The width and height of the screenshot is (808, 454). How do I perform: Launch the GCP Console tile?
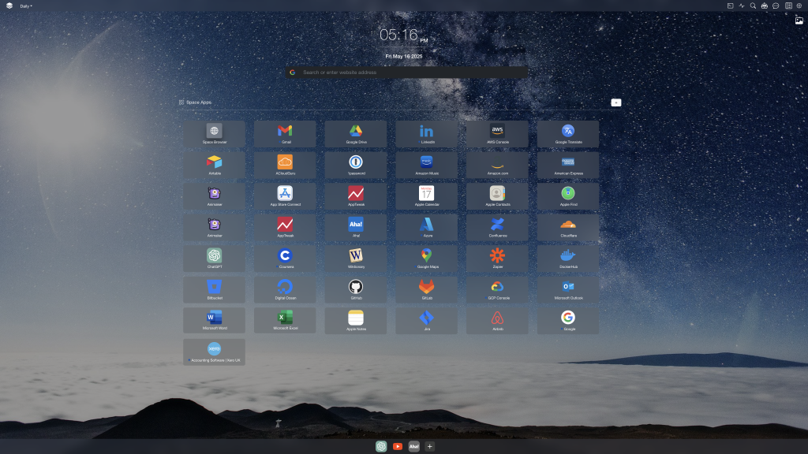tap(497, 290)
